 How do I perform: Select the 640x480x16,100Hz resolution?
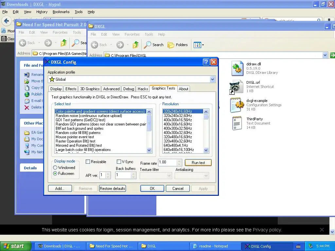183,150
